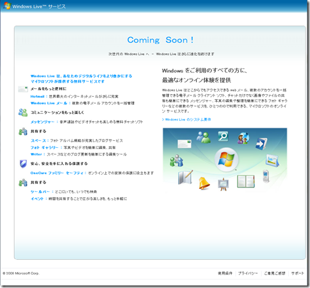310x288 pixels.
Task: Open the フォト ギャラリー link
Action: (x=44, y=147)
